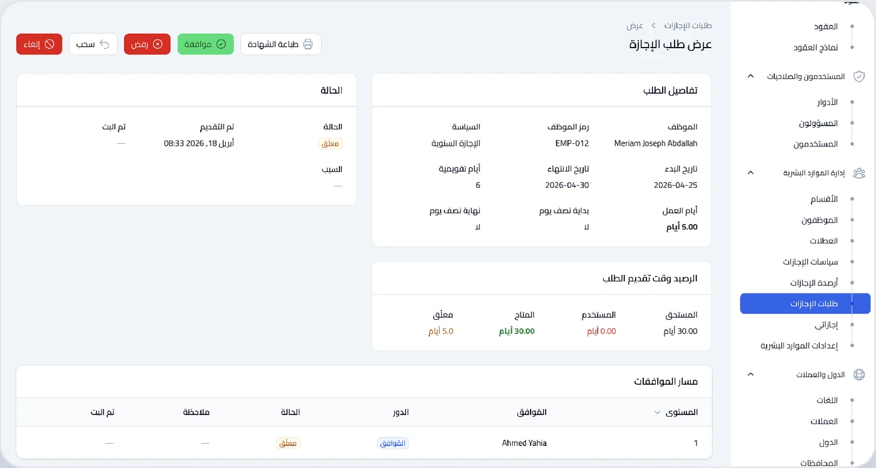Image resolution: width=876 pixels, height=468 pixels.
Task: Click start date 2026-04-25
Action: 676,185
